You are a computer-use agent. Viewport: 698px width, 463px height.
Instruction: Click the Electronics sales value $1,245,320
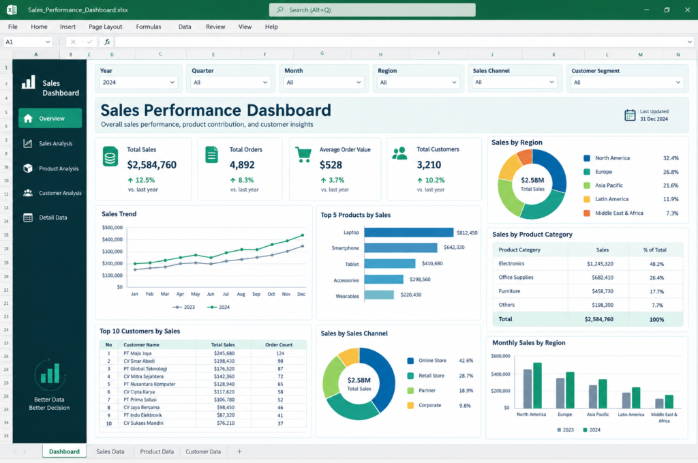point(600,264)
